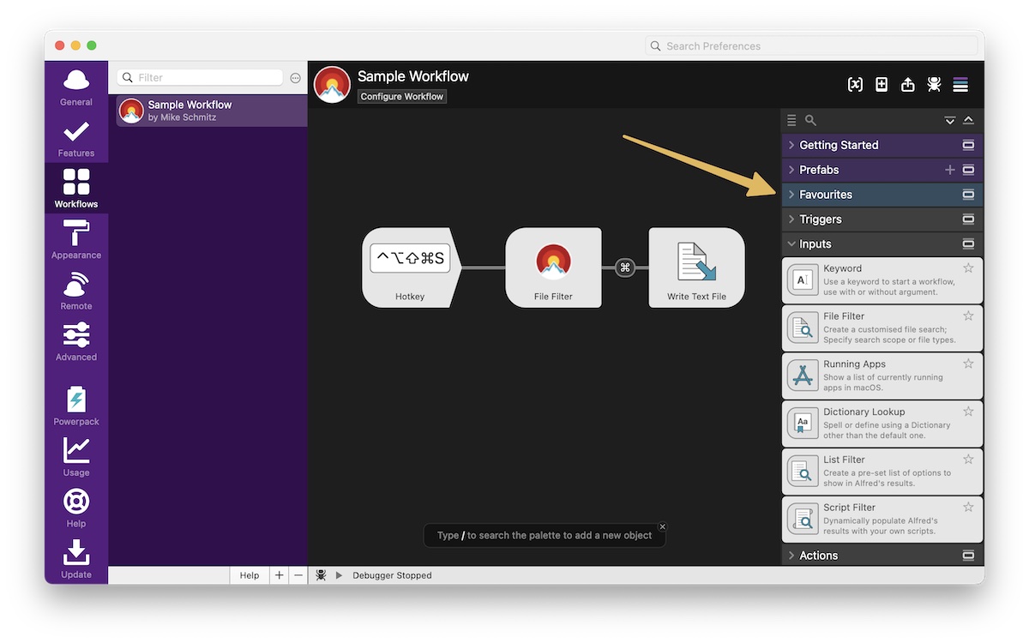Click the command modifier connection badge
This screenshot has height=643, width=1029.
pyautogui.click(x=625, y=267)
